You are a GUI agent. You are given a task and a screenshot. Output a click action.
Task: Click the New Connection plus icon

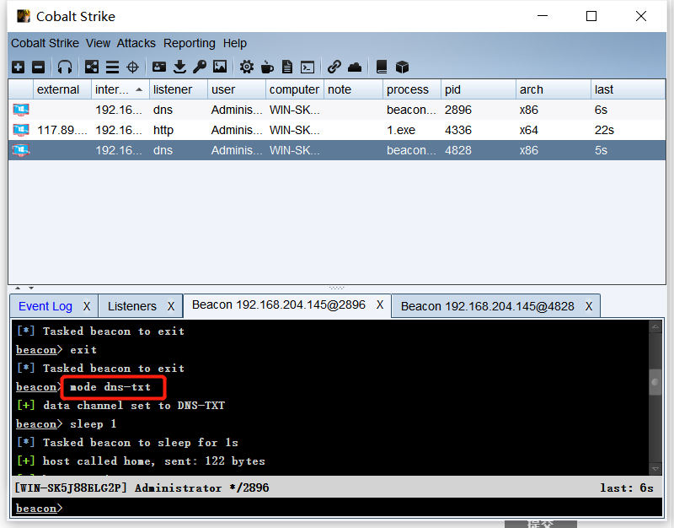[18, 67]
